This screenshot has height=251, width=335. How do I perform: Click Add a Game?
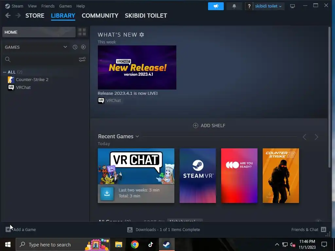[21, 229]
